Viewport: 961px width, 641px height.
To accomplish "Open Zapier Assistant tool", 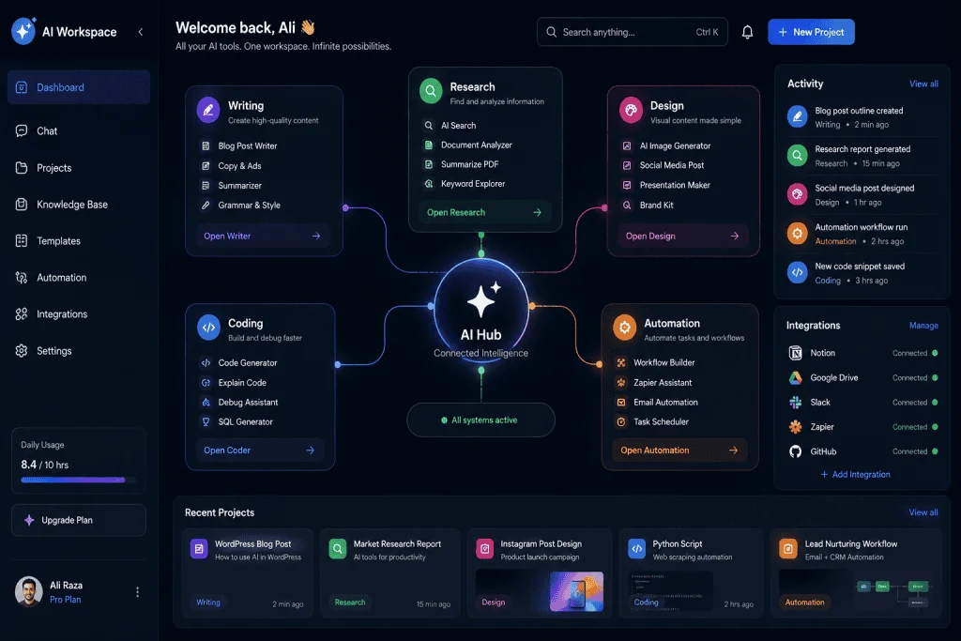I will click(654, 382).
